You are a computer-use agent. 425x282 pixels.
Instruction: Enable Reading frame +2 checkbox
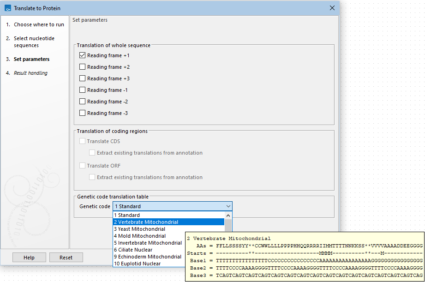[83, 67]
